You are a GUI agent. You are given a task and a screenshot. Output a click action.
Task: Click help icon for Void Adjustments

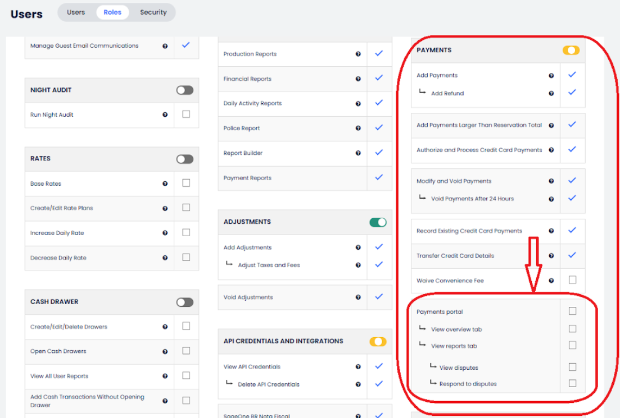pos(358,297)
